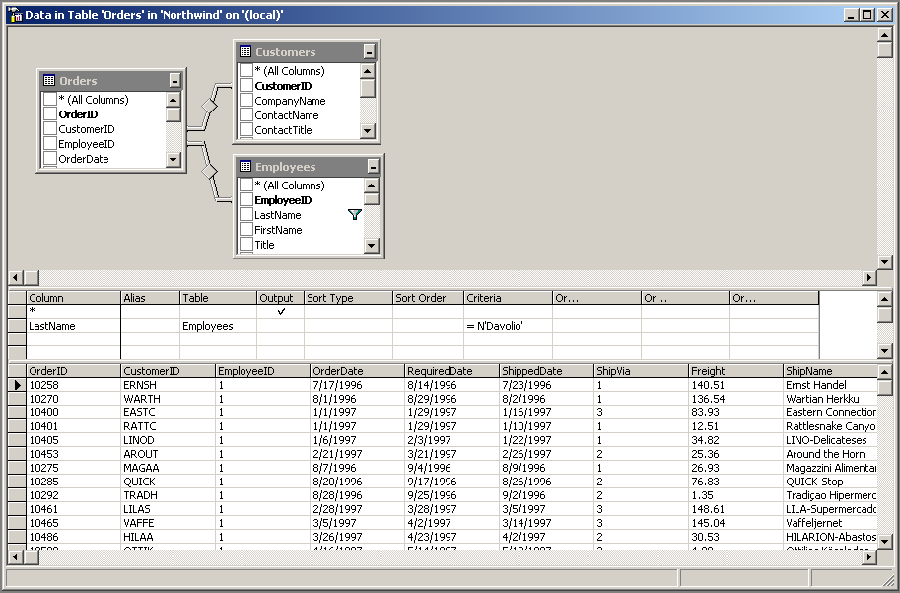900x593 pixels.
Task: Click the Employees table cell in grid pane
Action: click(x=218, y=326)
